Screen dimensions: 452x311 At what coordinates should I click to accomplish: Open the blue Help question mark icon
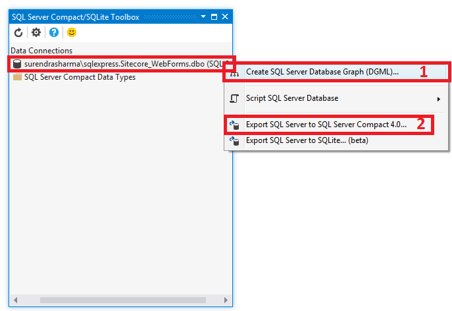point(54,32)
